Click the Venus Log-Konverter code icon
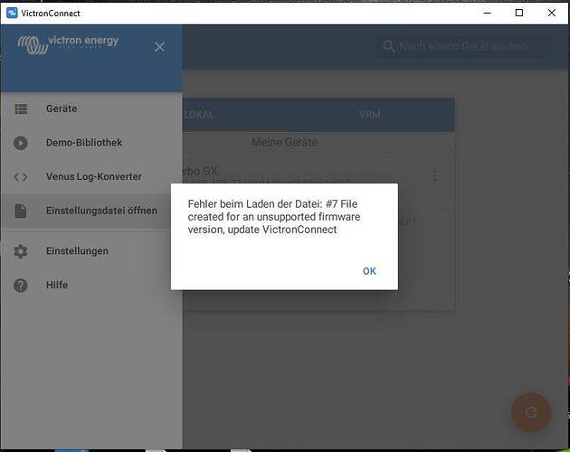 pos(21,177)
